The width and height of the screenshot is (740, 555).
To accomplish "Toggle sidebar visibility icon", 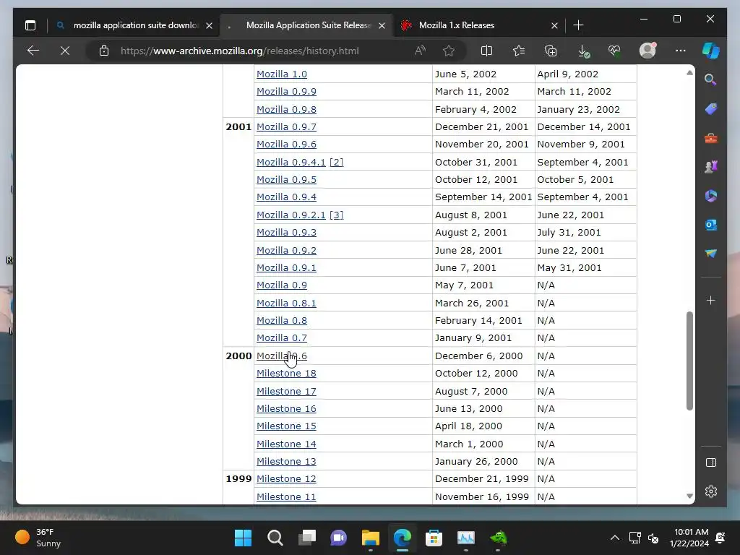I will coord(711,462).
